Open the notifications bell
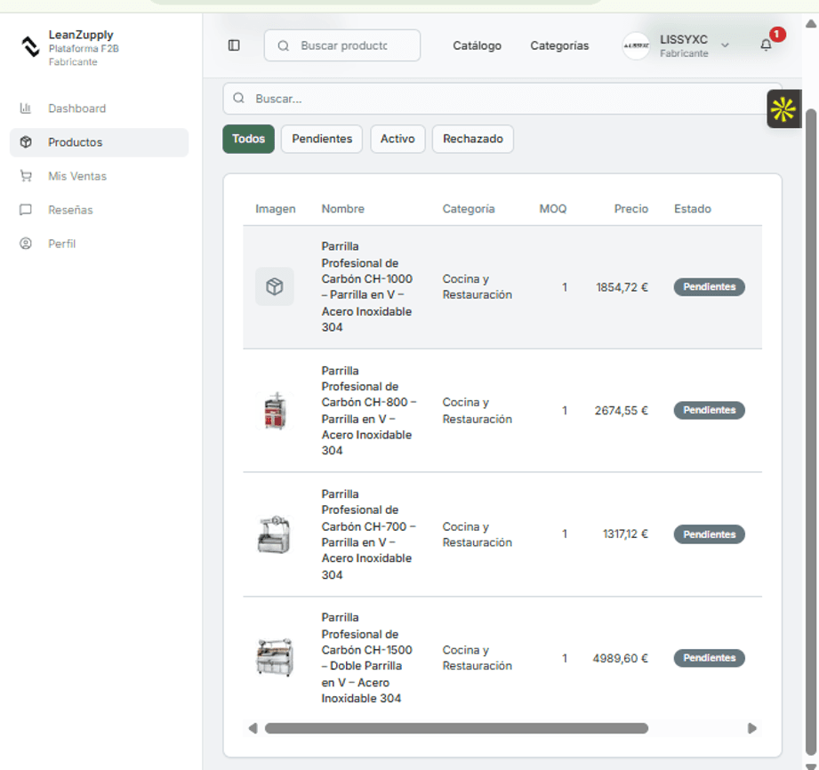 766,45
